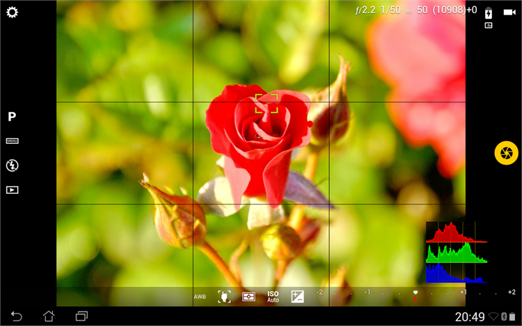Screen dimensions: 522x326
Task: Open the photo playback gallery
Action: (x=13, y=190)
